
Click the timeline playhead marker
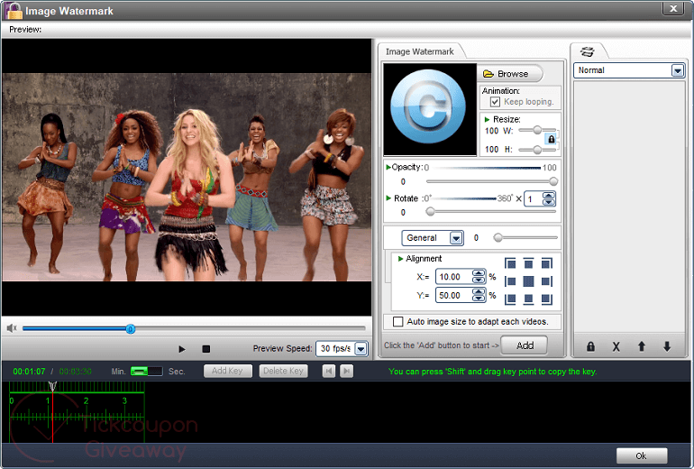pyautogui.click(x=52, y=386)
